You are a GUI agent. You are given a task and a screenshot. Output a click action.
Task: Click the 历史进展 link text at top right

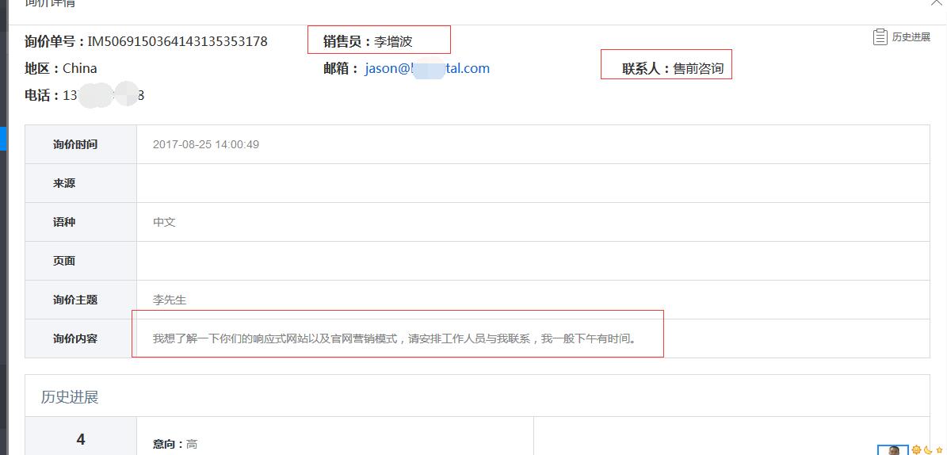[x=911, y=37]
